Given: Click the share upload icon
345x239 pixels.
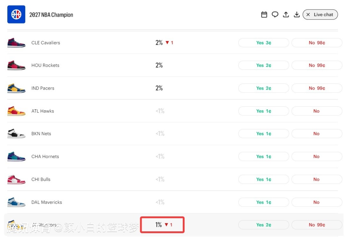Looking at the screenshot, I should click(286, 14).
